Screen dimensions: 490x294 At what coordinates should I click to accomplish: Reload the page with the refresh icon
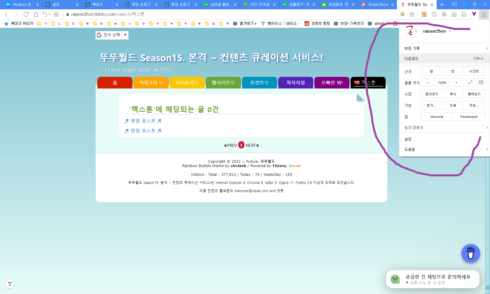26,14
